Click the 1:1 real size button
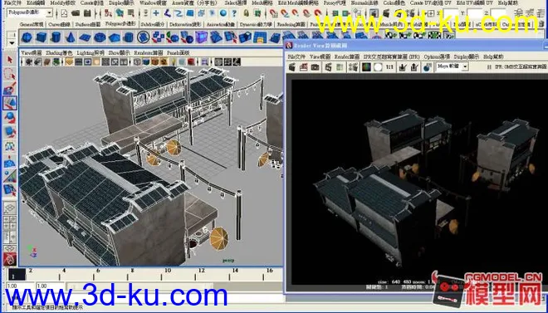Viewport: 548px width, 313px height. tap(389, 67)
